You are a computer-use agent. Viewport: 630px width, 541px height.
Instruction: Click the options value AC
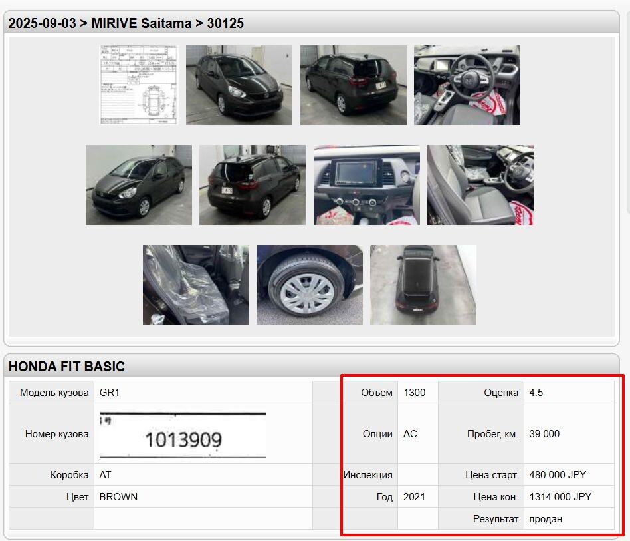[x=410, y=434]
